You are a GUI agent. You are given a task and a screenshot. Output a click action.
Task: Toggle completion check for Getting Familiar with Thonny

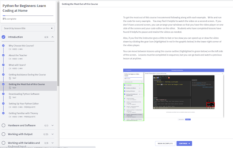point(3,113)
